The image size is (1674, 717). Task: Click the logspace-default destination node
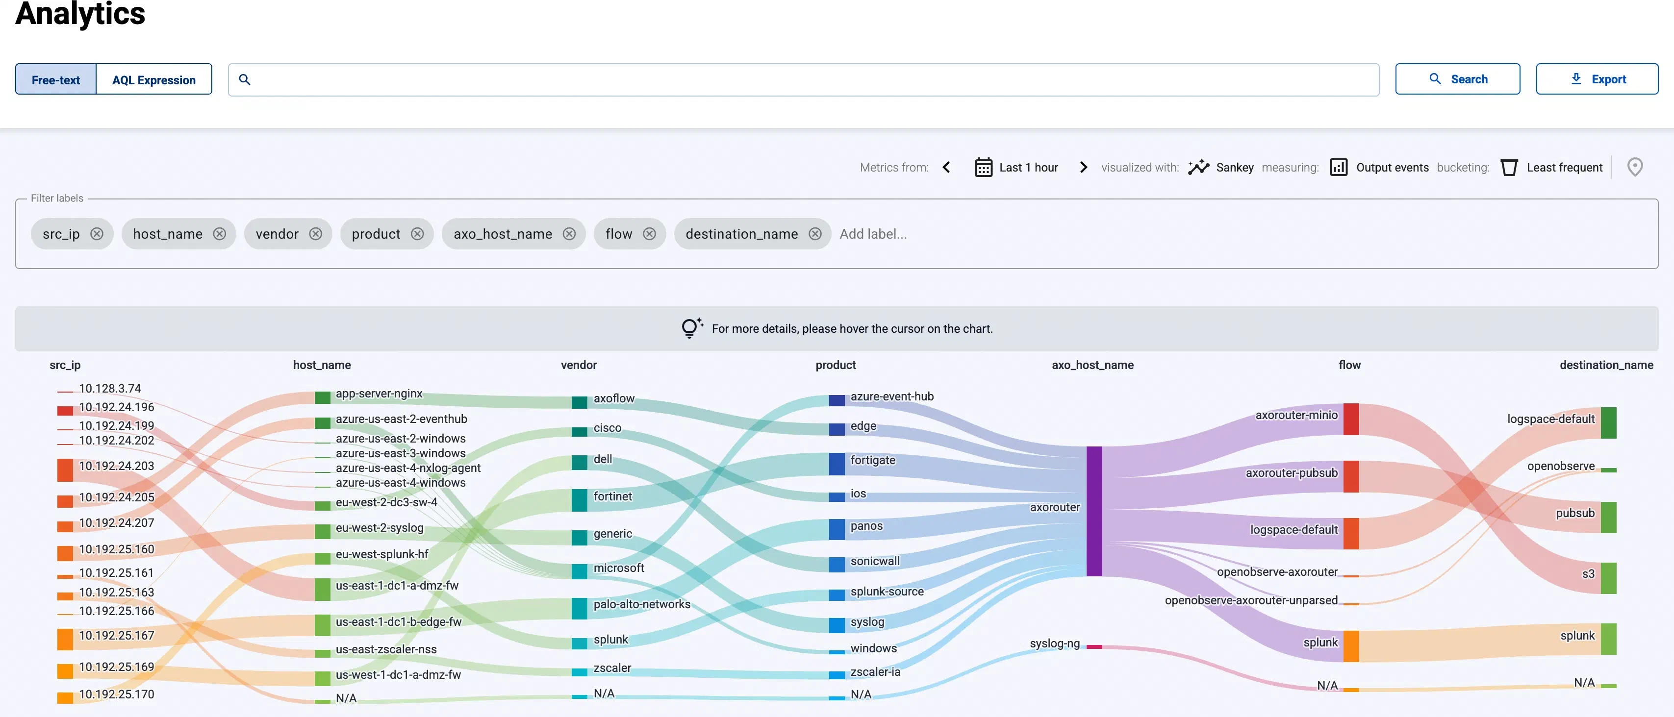tap(1608, 423)
